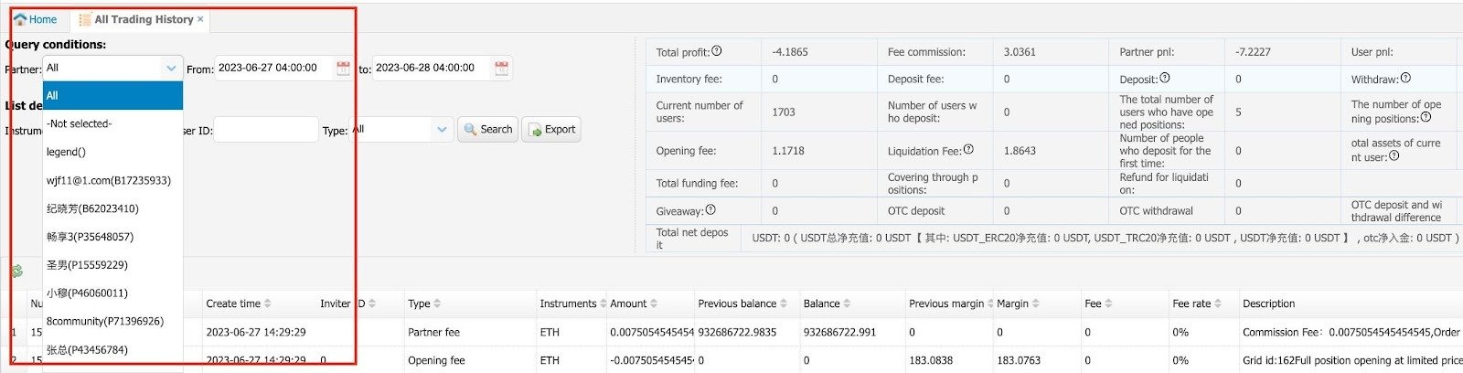Click the Giveaway help icon
1463x373 pixels.
(x=710, y=210)
